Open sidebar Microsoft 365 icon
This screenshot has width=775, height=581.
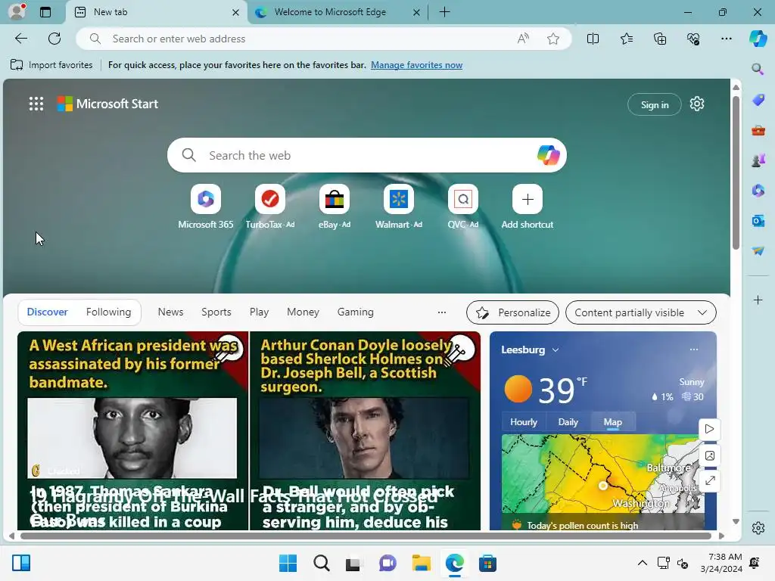point(758,191)
